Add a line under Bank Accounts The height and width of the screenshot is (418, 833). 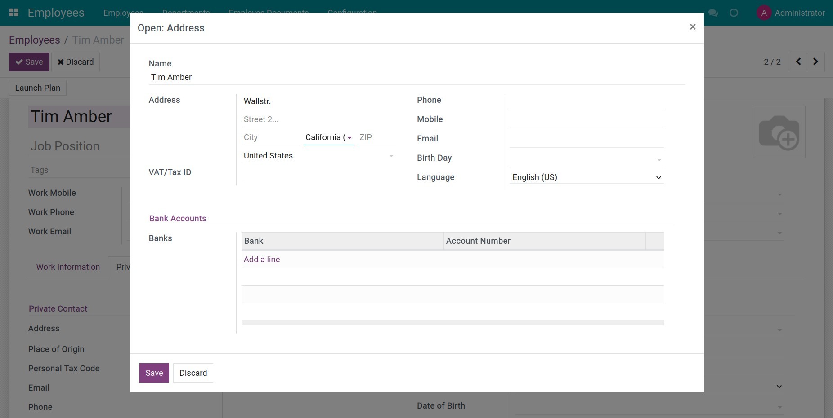(x=261, y=259)
